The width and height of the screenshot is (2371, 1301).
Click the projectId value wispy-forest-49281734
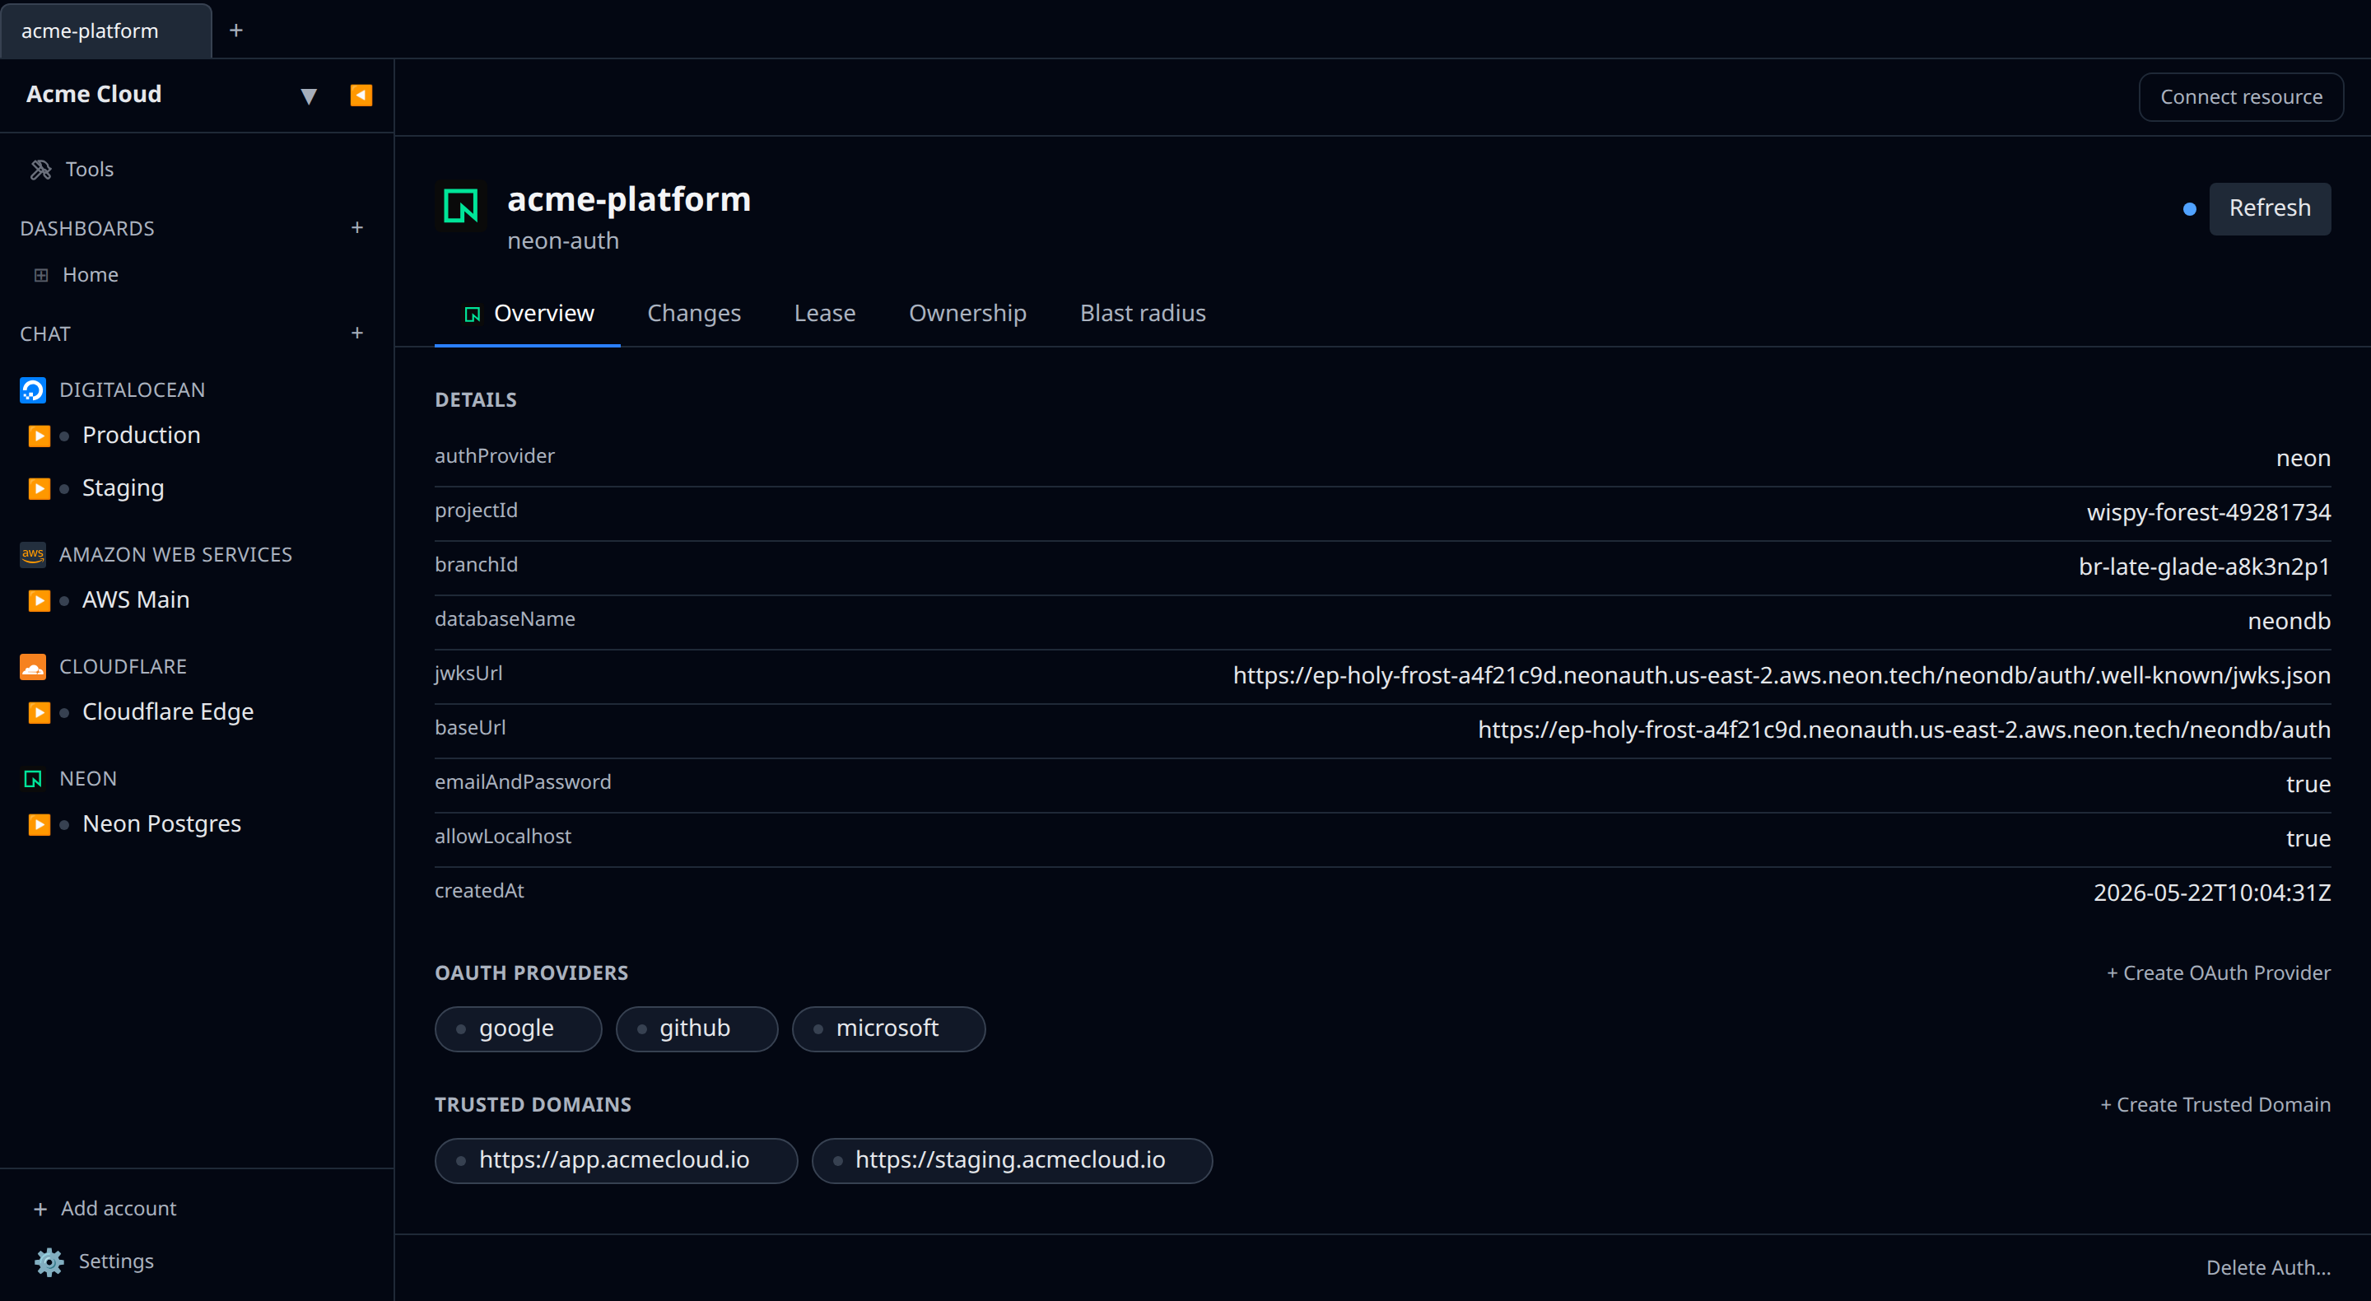coord(2208,512)
